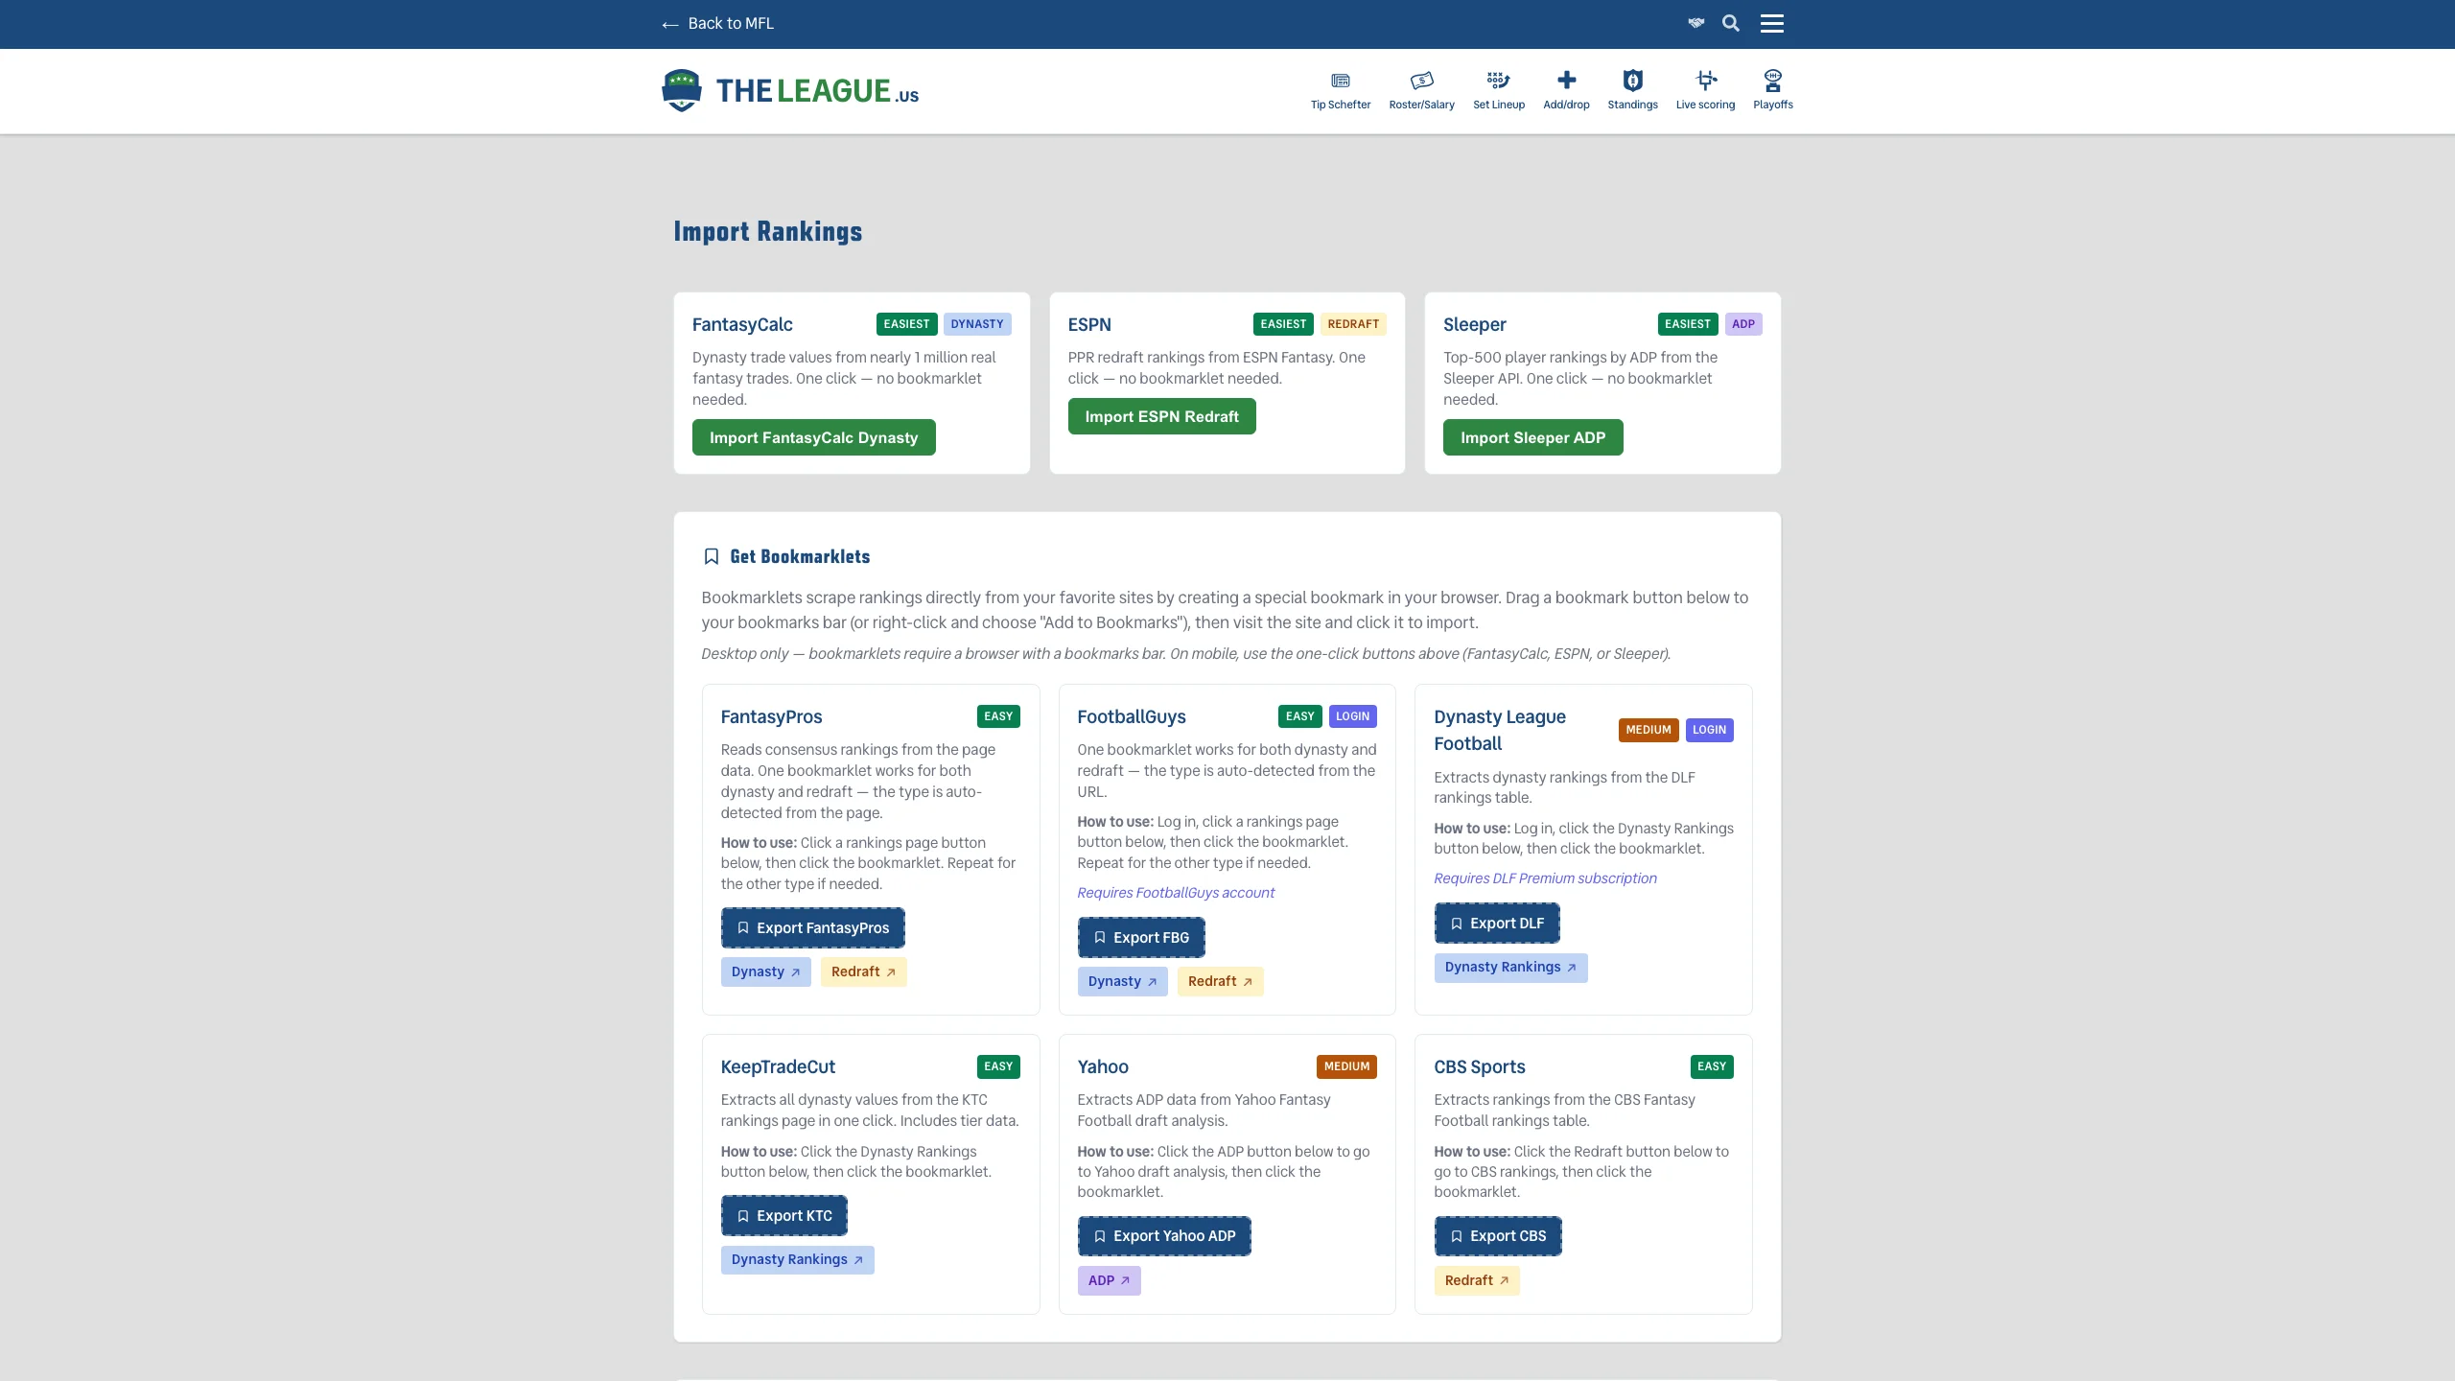Open the Roster/Salary icon

pos(1421,81)
